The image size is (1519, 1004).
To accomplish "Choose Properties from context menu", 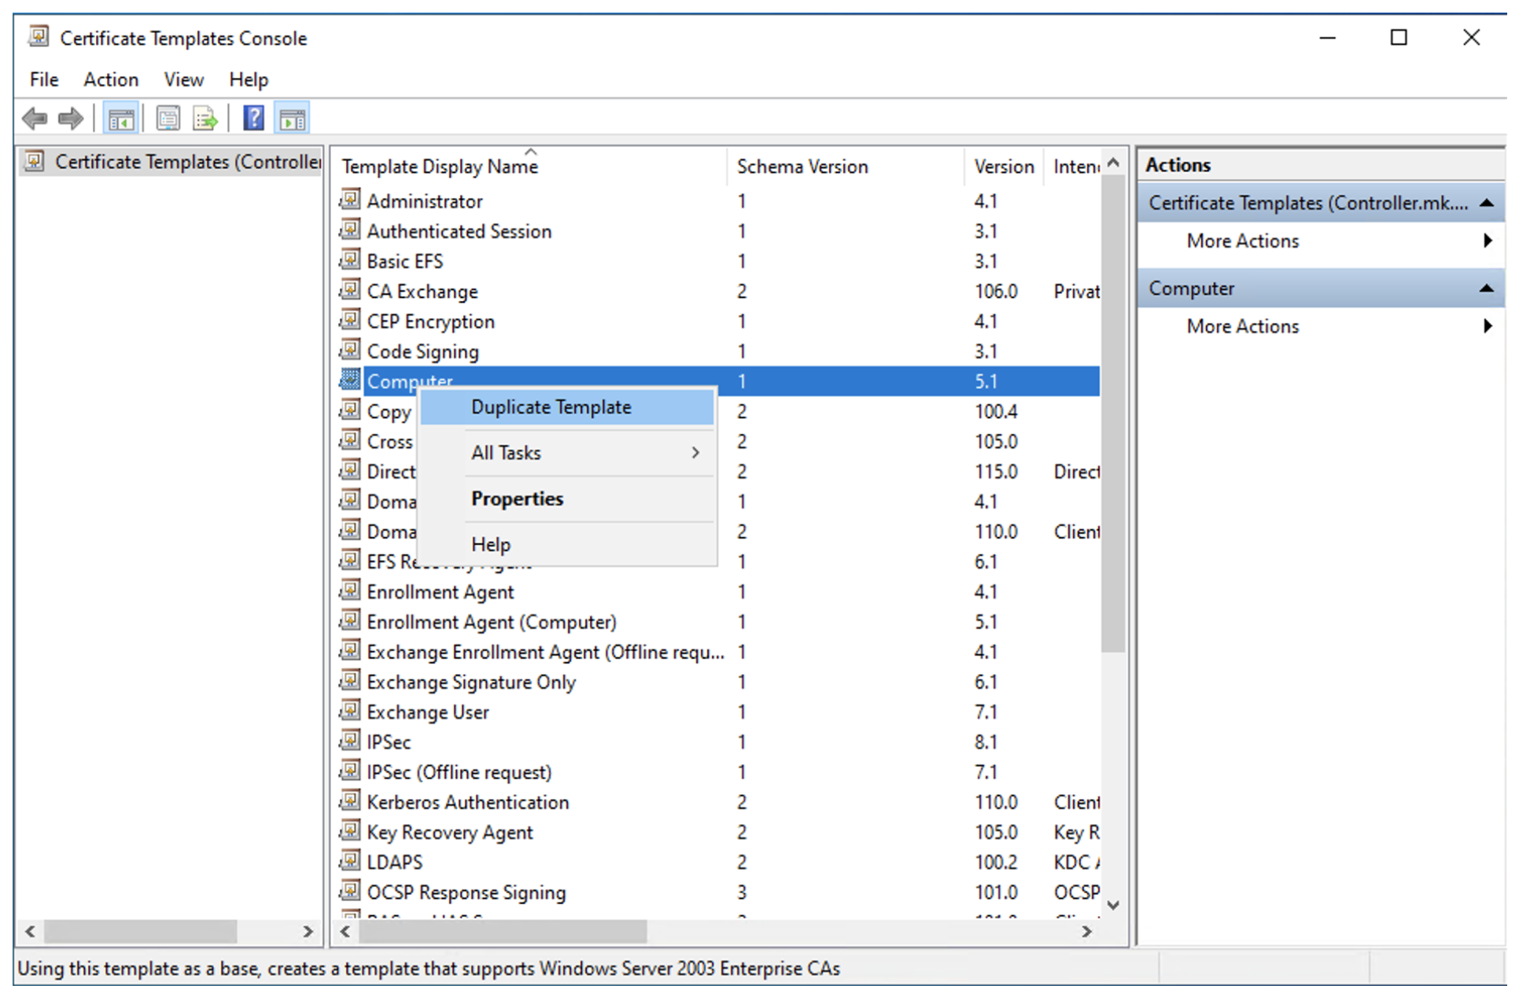I will [567, 498].
